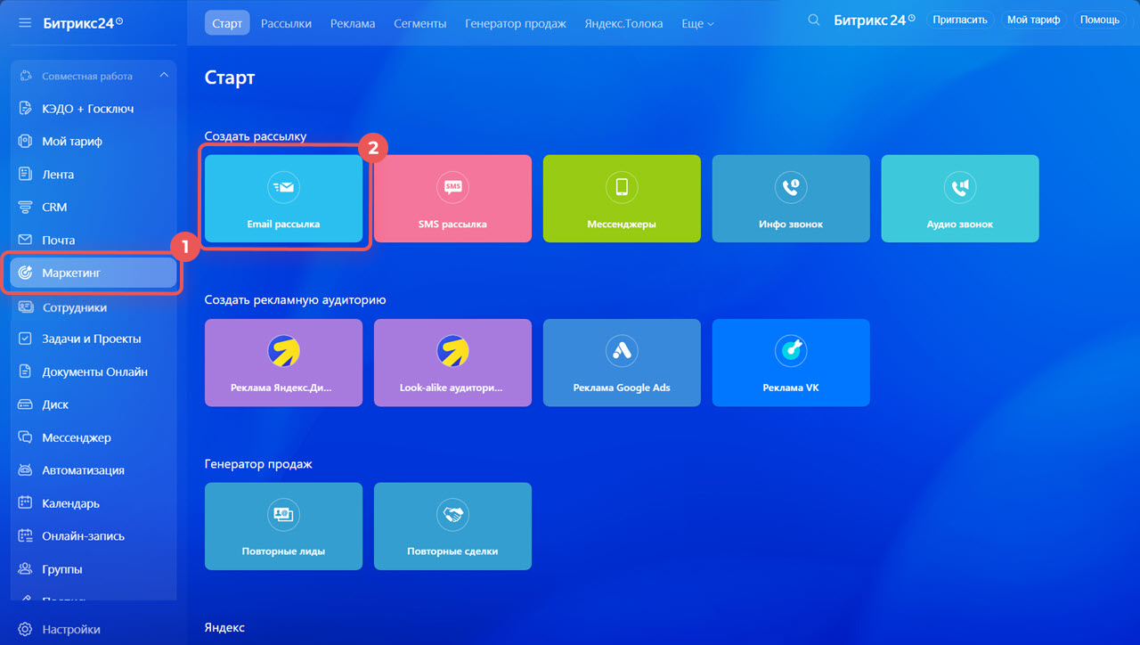Click the Настройки label in the sidebar
The width and height of the screenshot is (1140, 645).
coord(71,630)
